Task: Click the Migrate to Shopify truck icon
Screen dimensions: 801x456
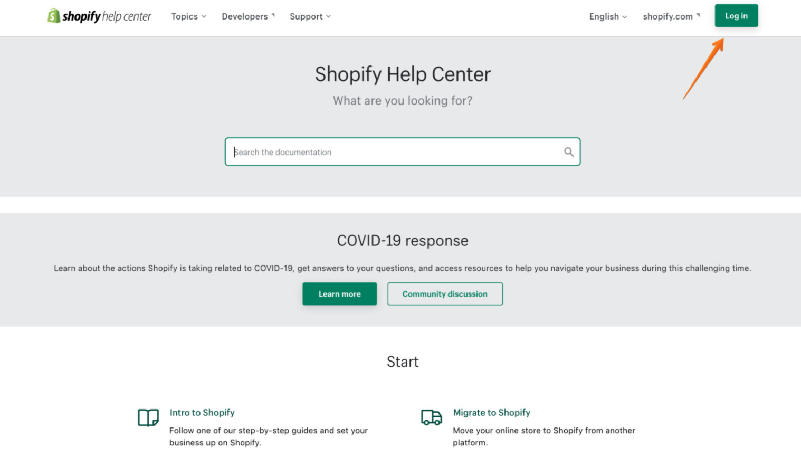Action: tap(432, 417)
